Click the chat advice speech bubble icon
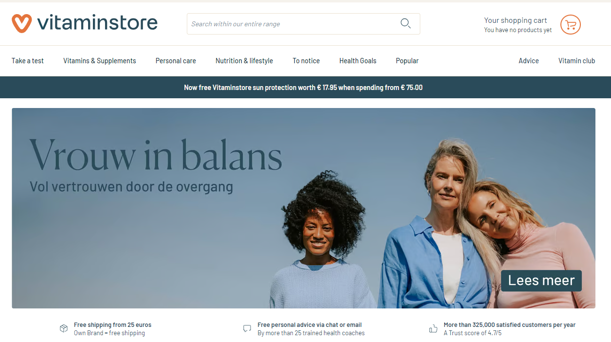The width and height of the screenshot is (611, 342). [247, 329]
